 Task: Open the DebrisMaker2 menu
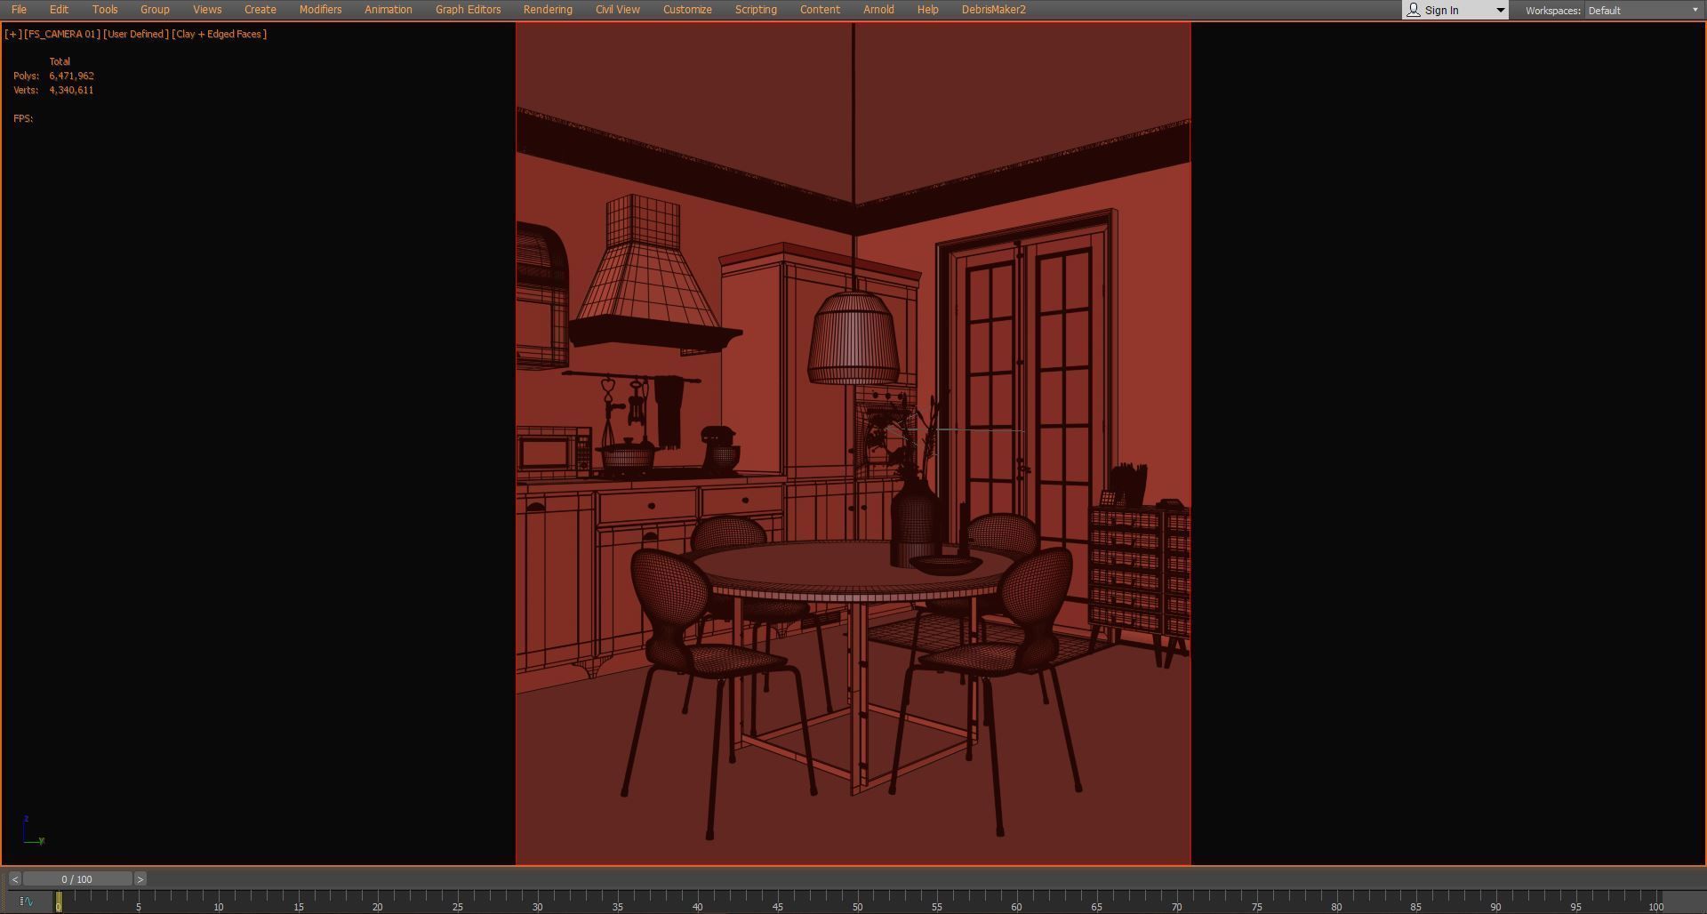pyautogui.click(x=994, y=9)
